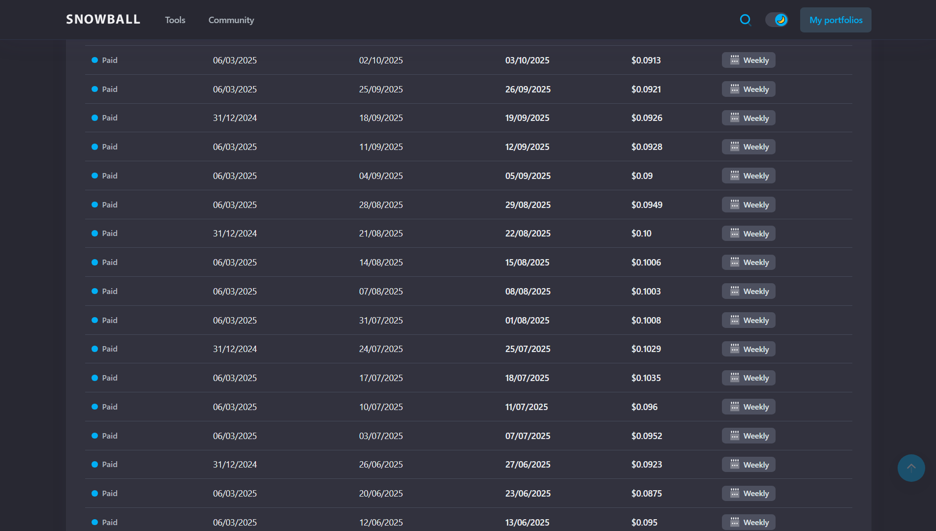
Task: Click calendar icon in $0.0926 row
Action: click(734, 118)
